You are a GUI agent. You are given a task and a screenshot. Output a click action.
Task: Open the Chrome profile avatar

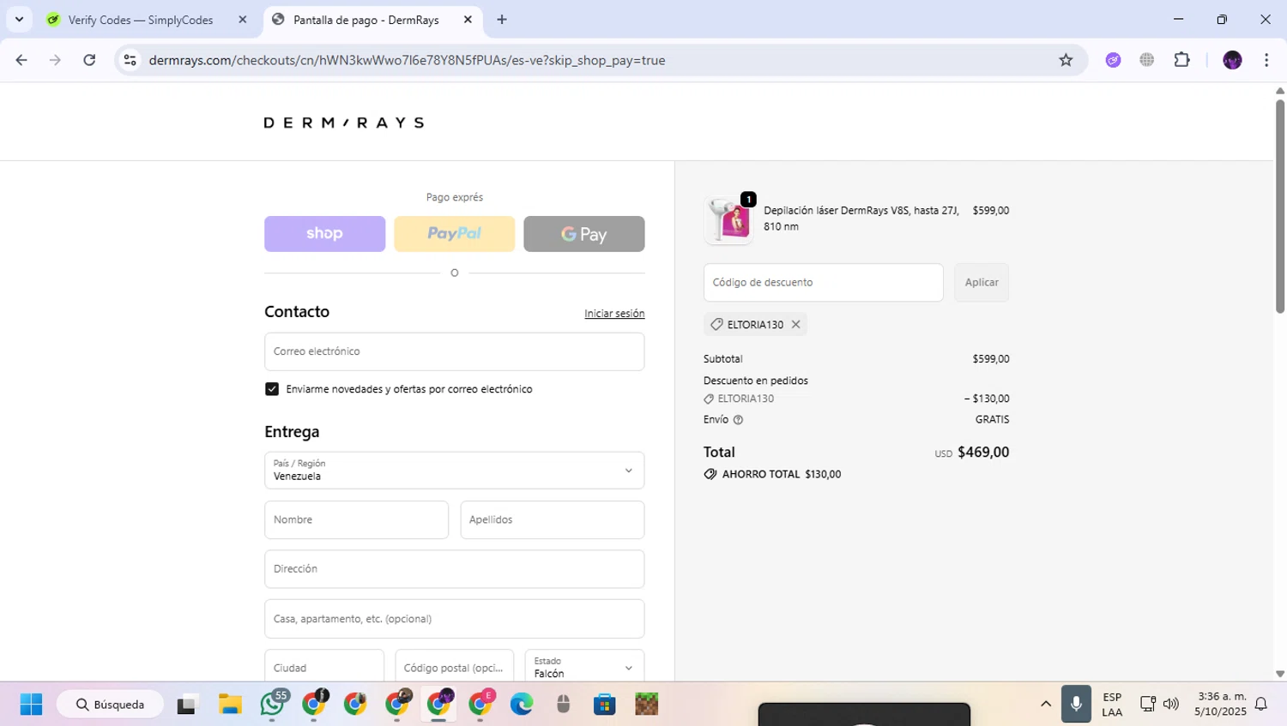click(1232, 60)
